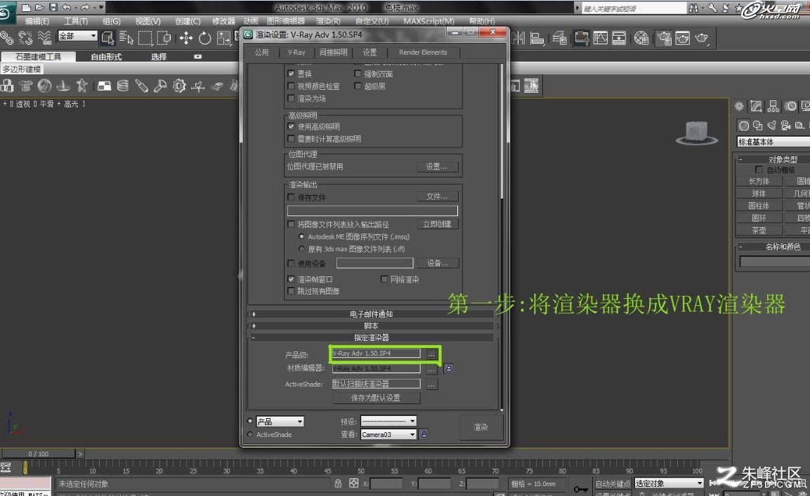Screen dimensions: 810x496
Task: Open the 全部 selection filter dropdown
Action: click(77, 36)
